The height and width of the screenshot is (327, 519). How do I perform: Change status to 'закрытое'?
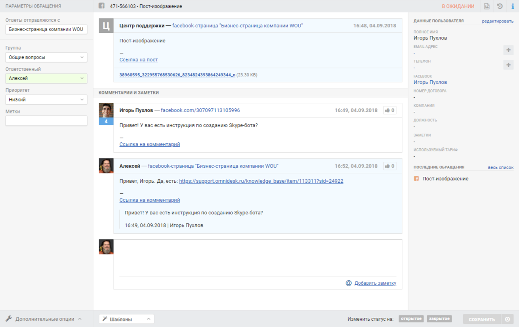click(x=439, y=319)
